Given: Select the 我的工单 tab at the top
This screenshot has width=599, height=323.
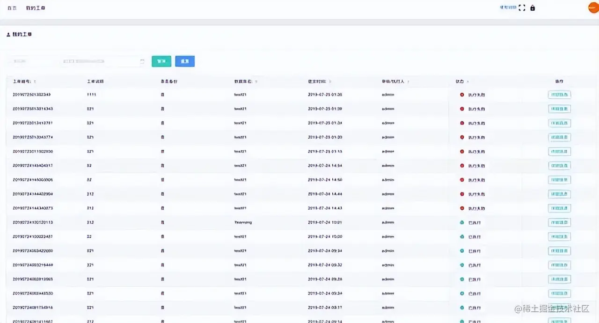Looking at the screenshot, I should click(x=35, y=8).
